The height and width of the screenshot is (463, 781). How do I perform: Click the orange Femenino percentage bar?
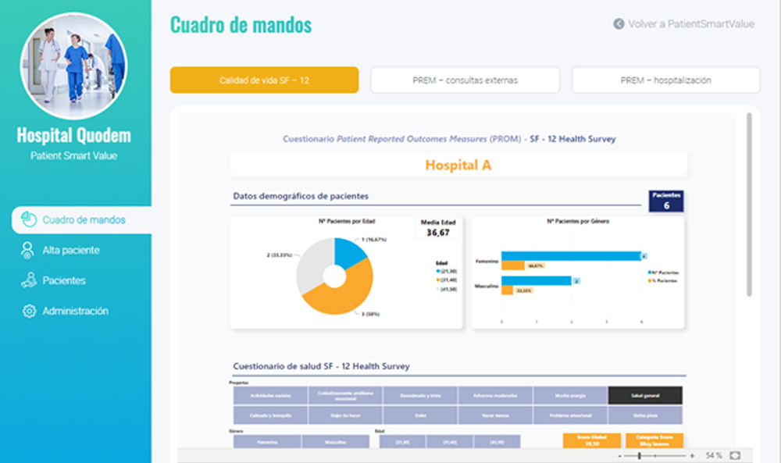(513, 265)
